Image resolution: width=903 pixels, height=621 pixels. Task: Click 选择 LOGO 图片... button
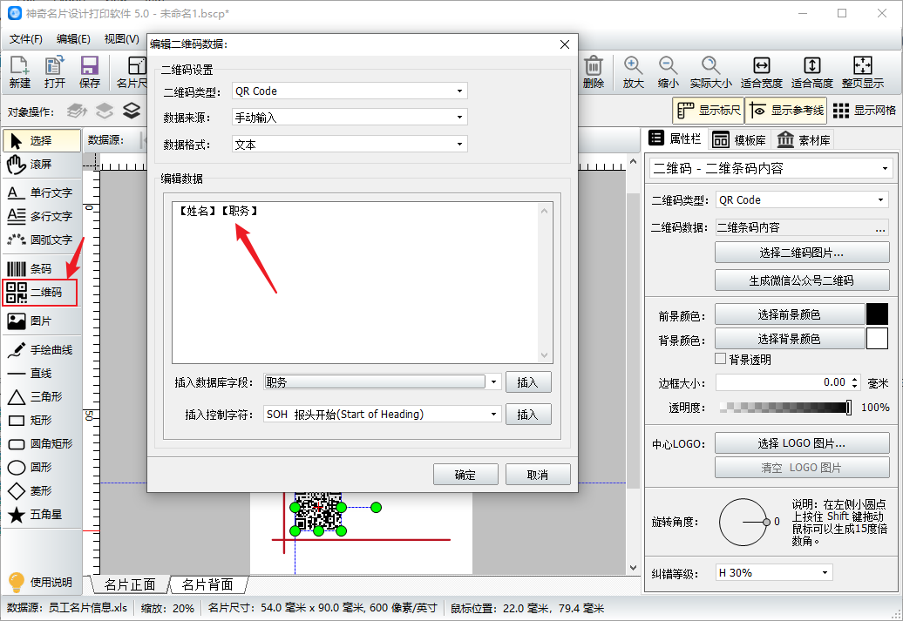[x=802, y=443]
